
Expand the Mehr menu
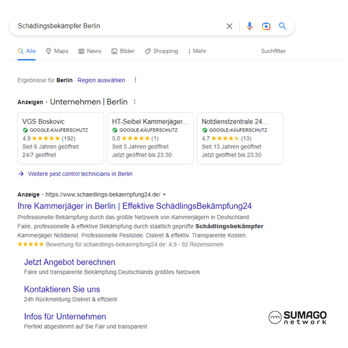pos(197,51)
